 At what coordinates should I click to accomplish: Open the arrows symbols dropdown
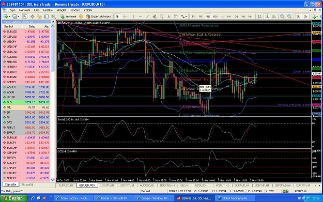click(184, 17)
